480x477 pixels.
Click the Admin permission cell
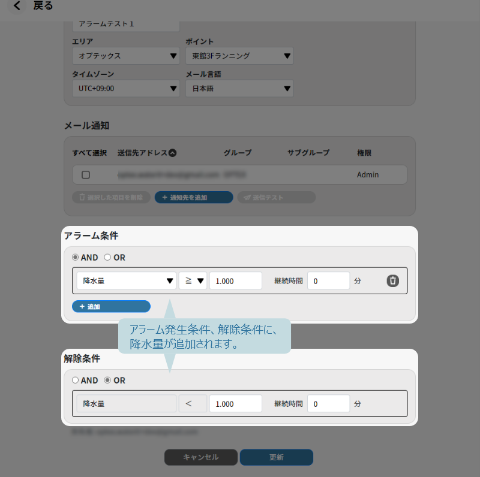coord(368,174)
